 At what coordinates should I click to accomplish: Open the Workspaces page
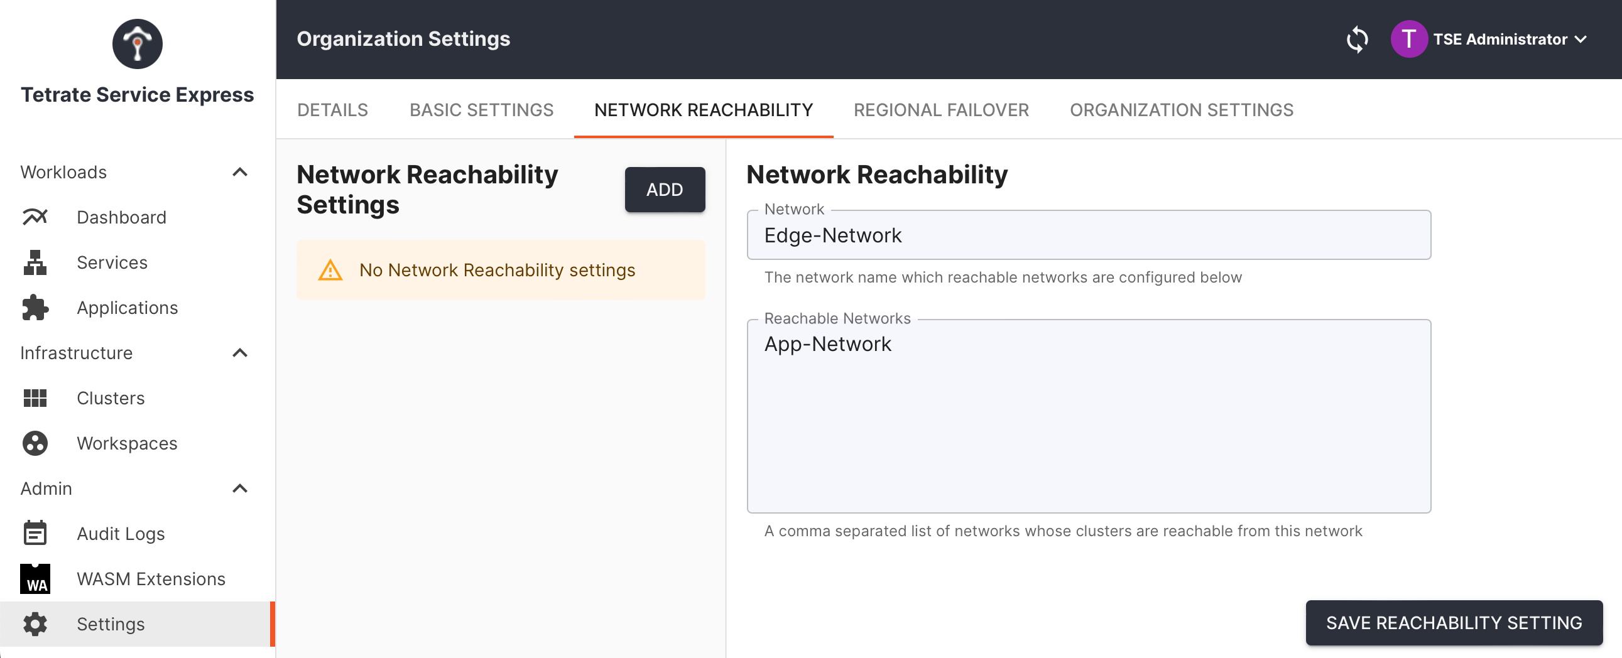point(138,443)
